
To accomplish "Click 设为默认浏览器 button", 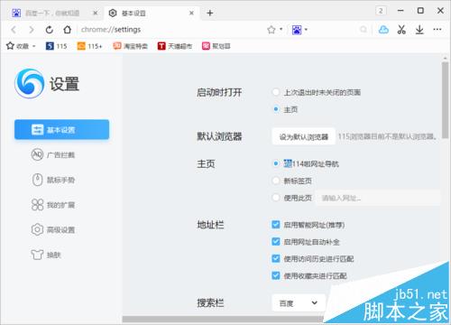I will (304, 137).
